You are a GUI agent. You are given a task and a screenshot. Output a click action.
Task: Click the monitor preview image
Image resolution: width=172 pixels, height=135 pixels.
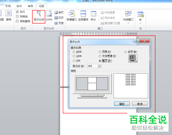pyautogui.click(x=92, y=86)
